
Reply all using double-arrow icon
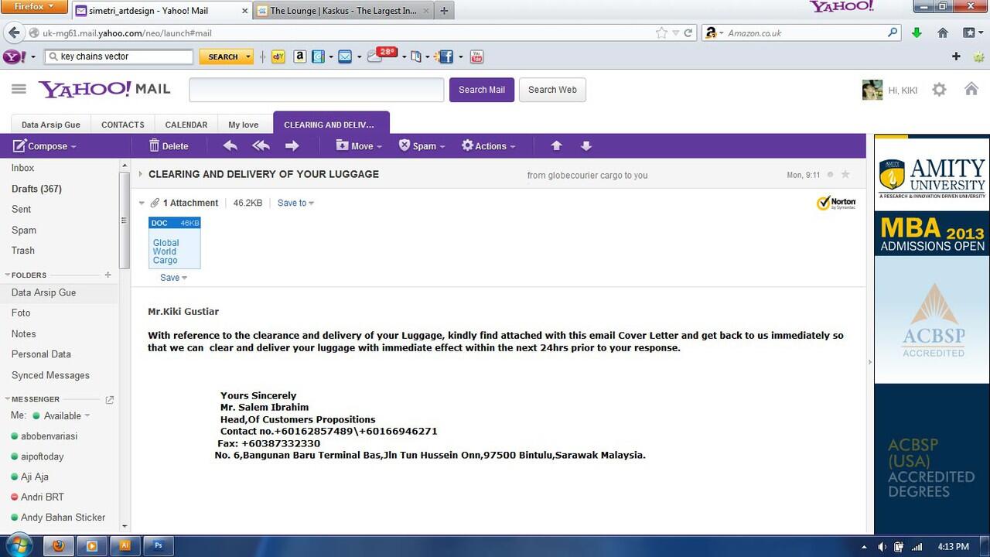coord(261,145)
